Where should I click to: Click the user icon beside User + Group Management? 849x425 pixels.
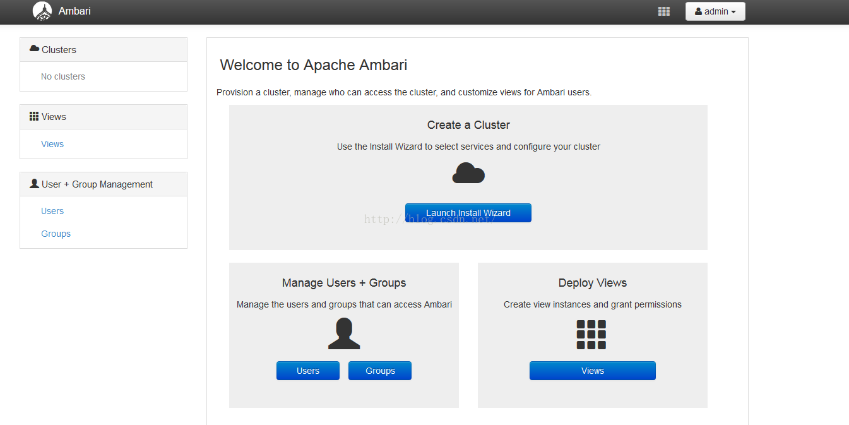pos(34,184)
